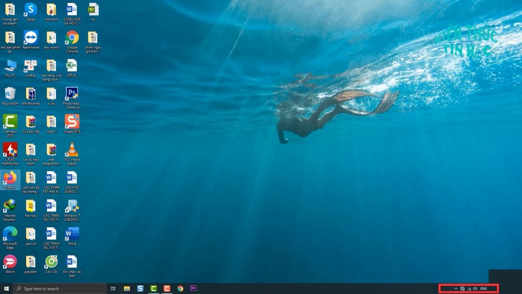Select the Photoshop shortcut icon

click(x=72, y=98)
